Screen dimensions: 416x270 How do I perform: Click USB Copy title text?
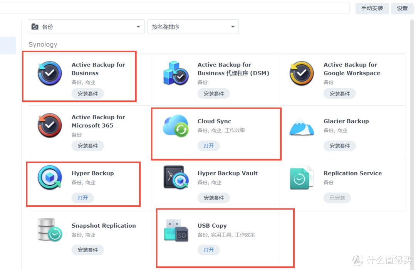pos(212,225)
